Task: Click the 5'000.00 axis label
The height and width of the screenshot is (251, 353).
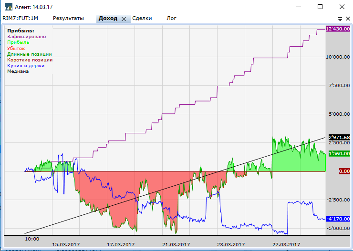Action: 339,114
